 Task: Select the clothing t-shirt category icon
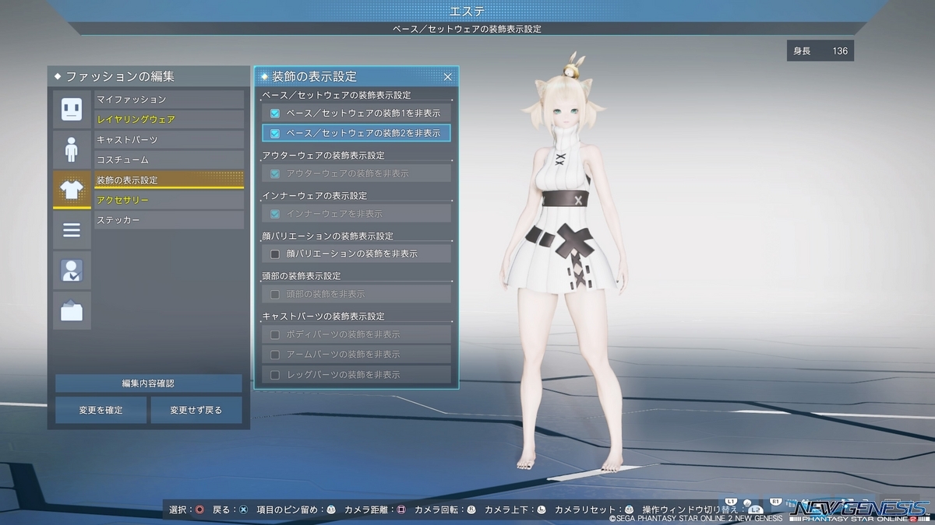72,190
